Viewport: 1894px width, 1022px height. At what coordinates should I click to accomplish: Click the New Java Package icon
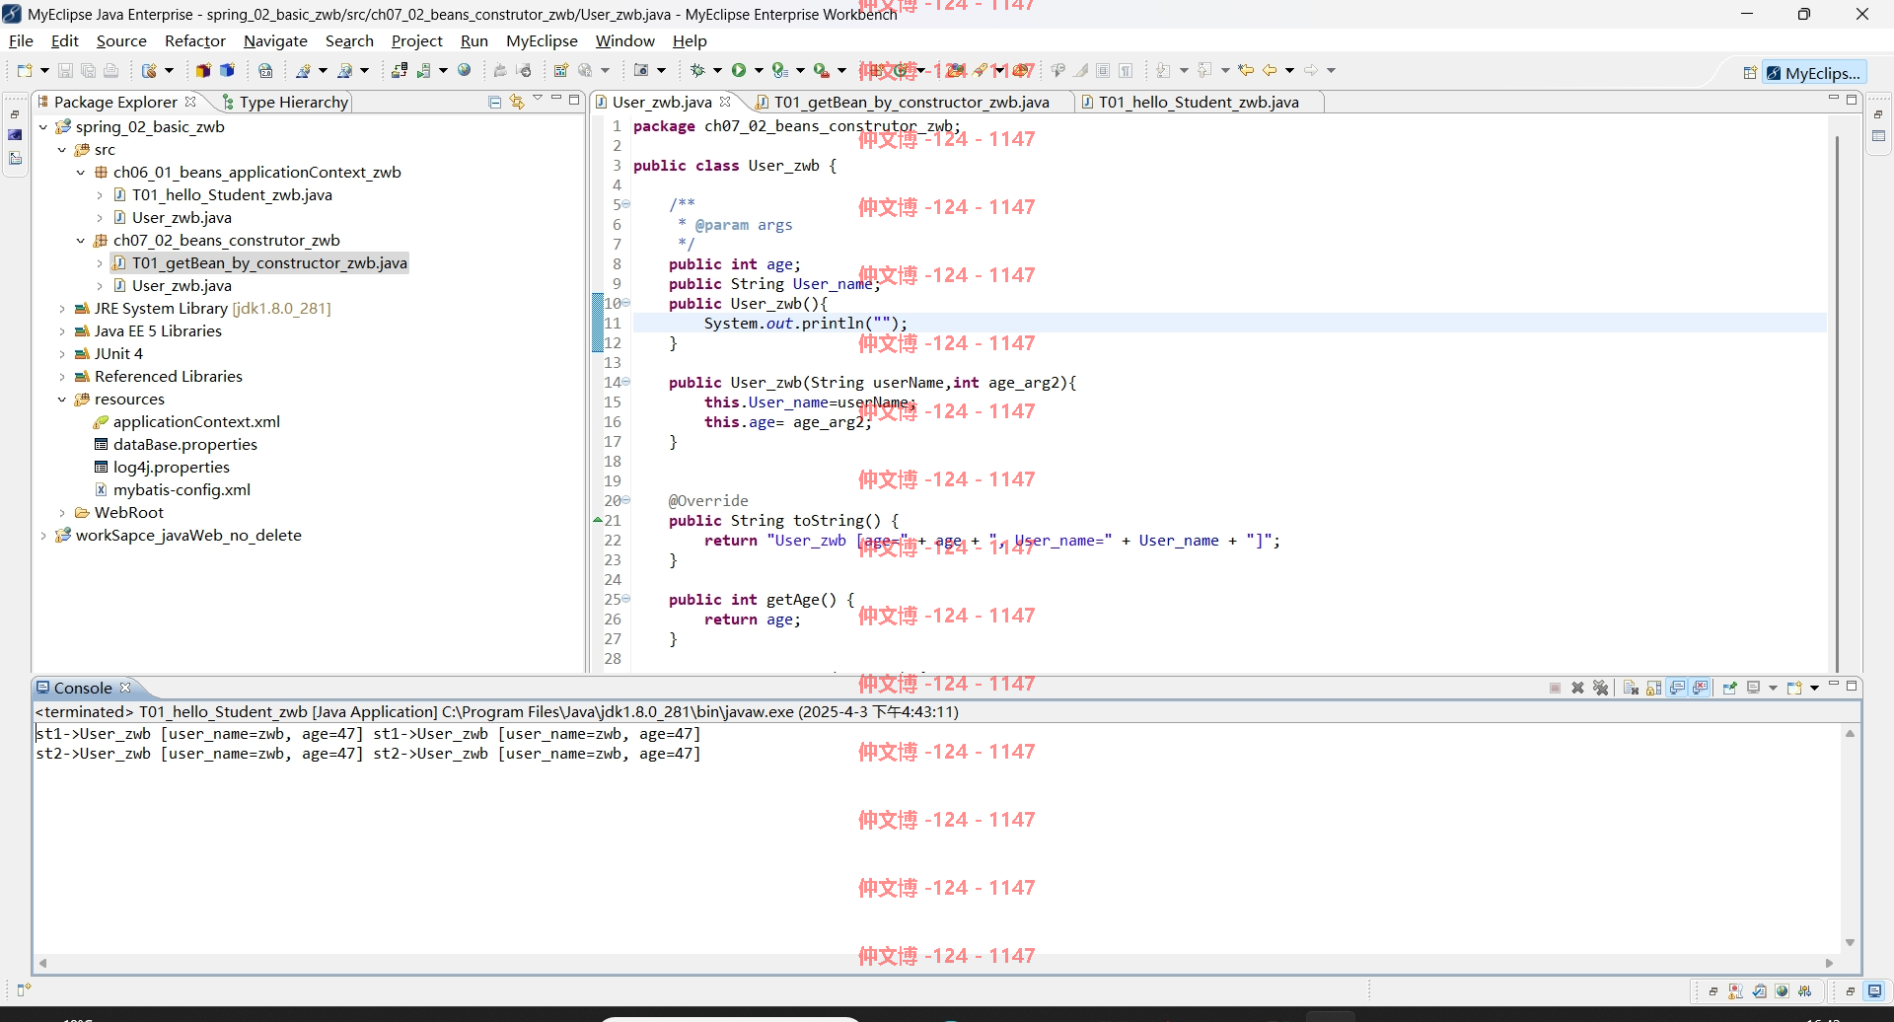pos(203,70)
